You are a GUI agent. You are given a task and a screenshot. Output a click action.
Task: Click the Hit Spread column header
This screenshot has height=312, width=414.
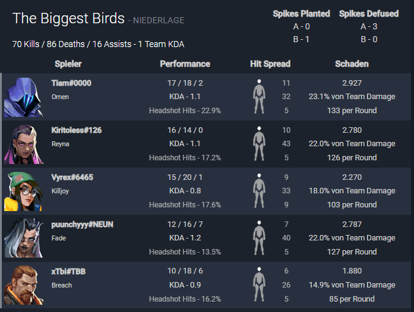point(270,64)
